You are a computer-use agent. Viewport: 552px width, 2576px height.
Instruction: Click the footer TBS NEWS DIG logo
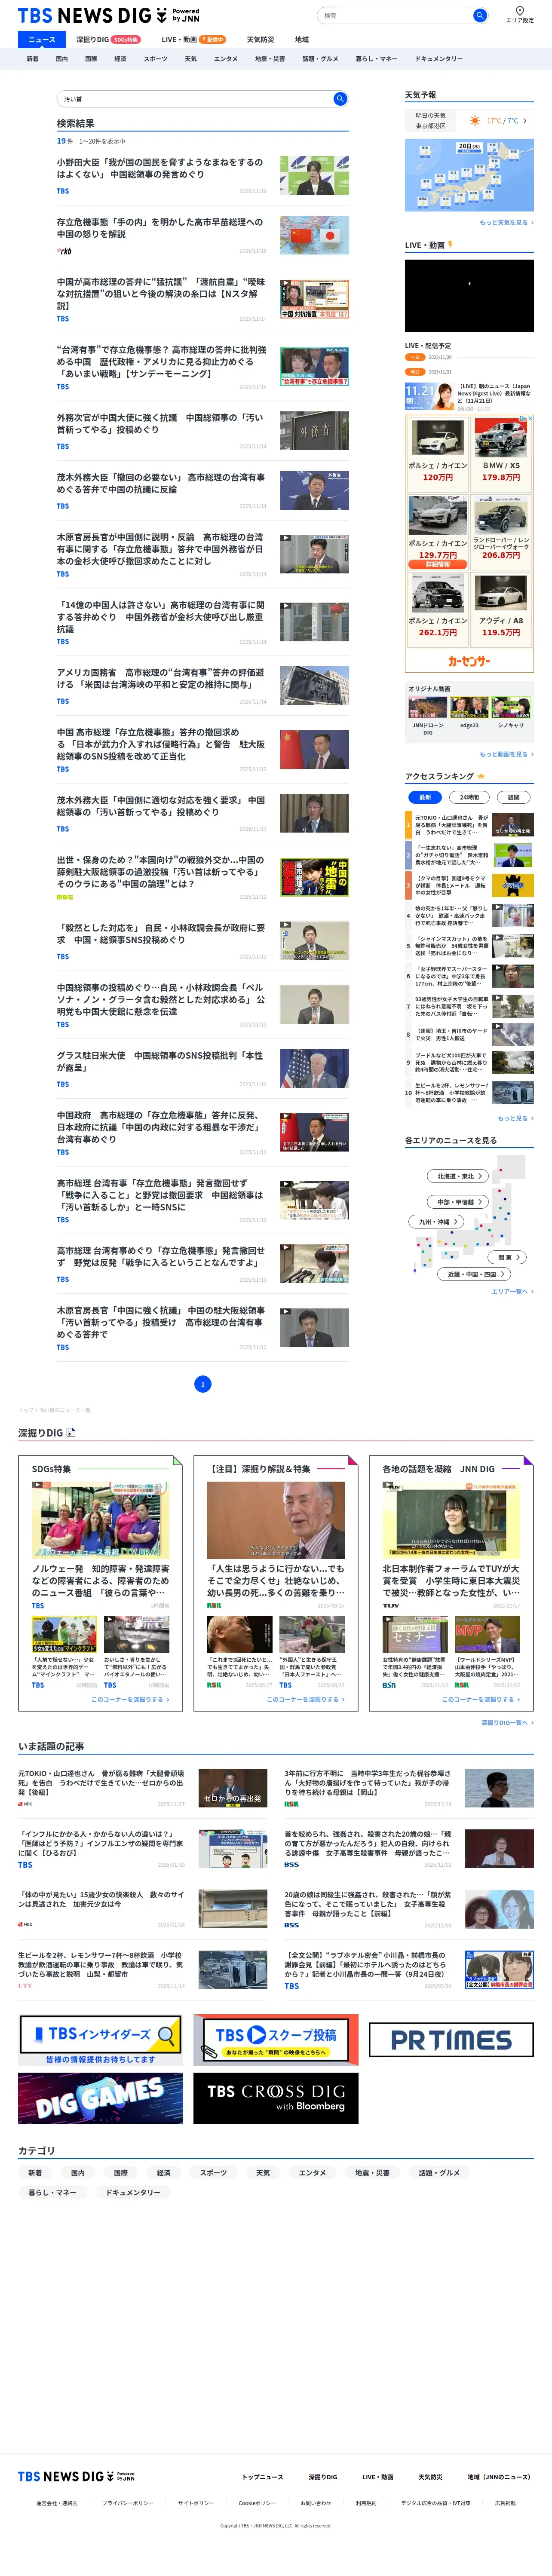[76, 2476]
